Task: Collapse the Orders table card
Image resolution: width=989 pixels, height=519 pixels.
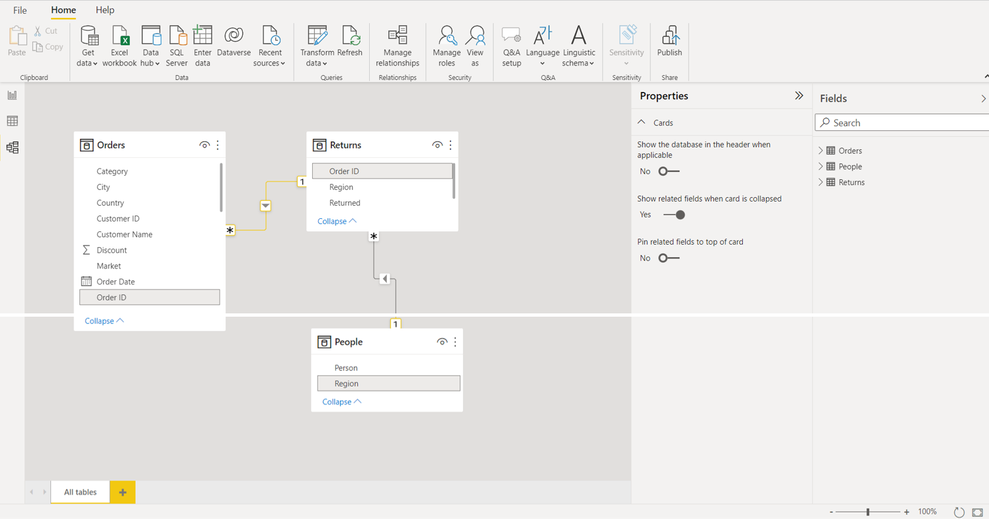Action: tap(105, 321)
